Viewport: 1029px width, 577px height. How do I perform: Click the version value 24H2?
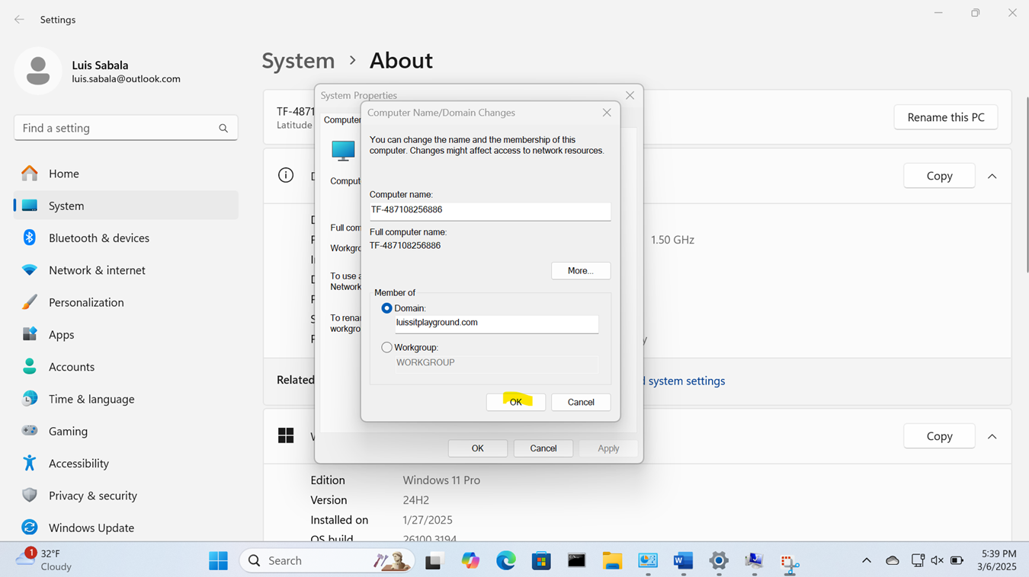coord(416,500)
